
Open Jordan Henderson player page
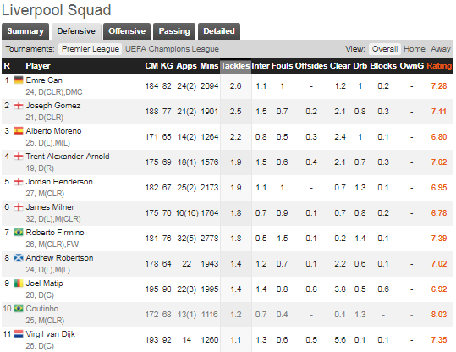pyautogui.click(x=59, y=182)
